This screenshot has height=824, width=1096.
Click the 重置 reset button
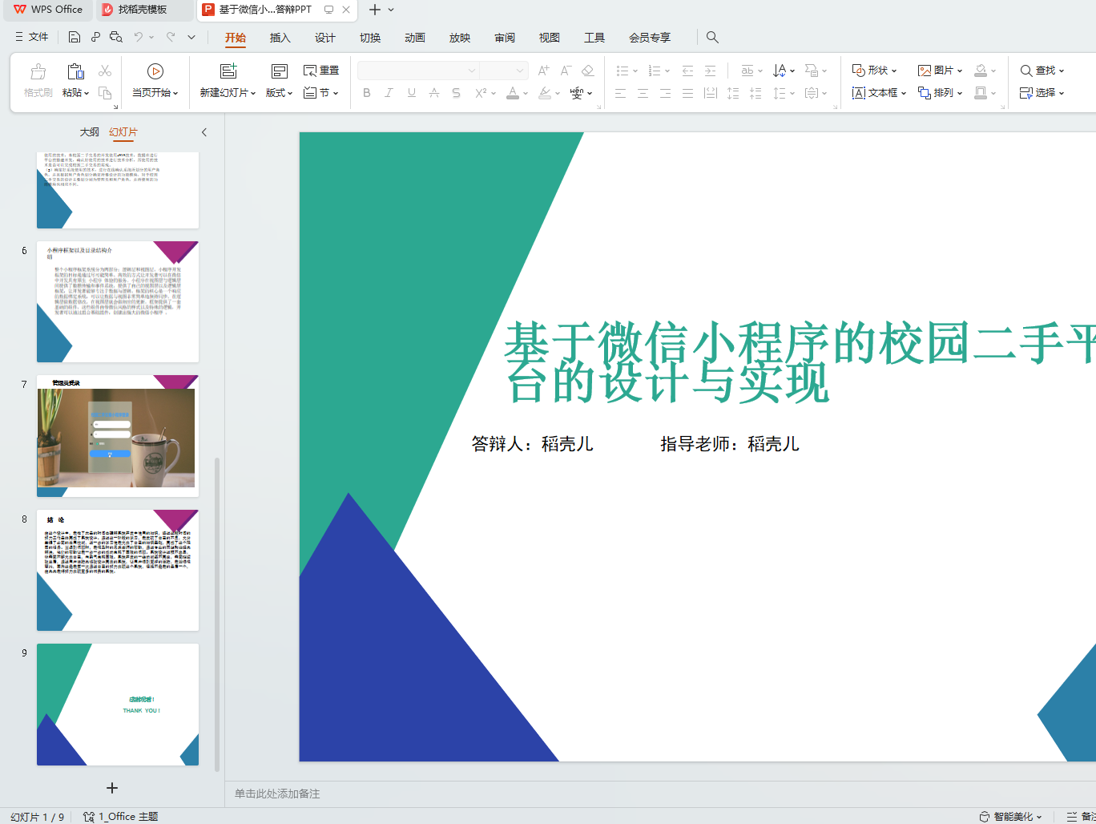click(321, 71)
